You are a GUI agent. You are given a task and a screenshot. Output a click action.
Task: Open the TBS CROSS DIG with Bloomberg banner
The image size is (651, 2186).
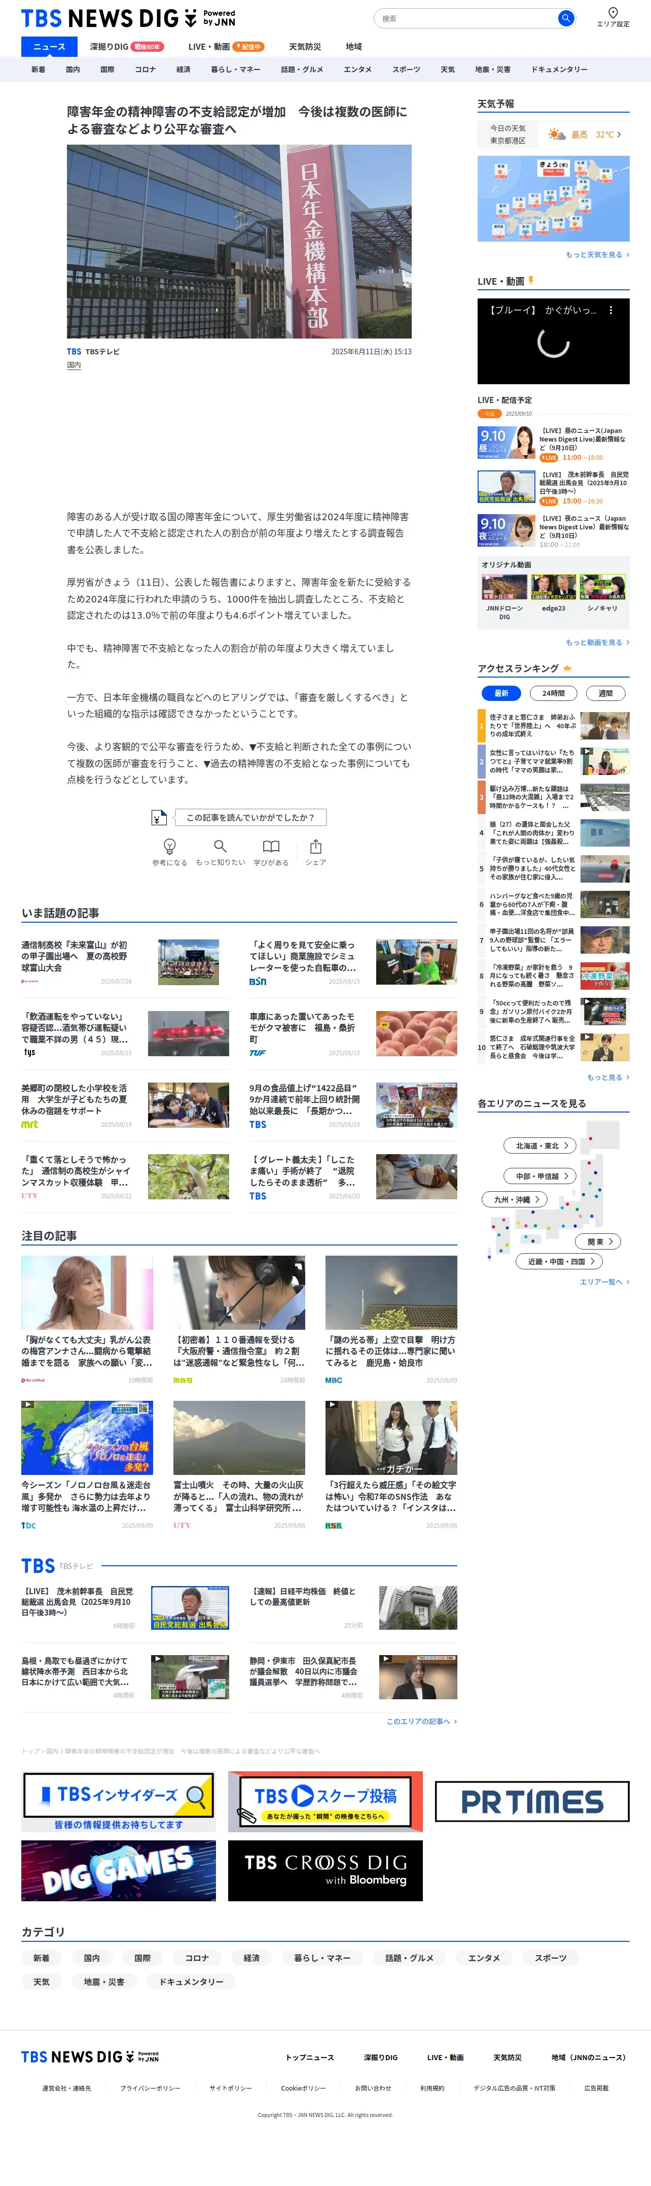point(325,1870)
